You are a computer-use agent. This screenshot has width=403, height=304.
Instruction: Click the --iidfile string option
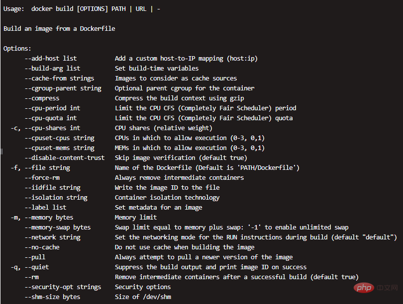[x=52, y=188]
